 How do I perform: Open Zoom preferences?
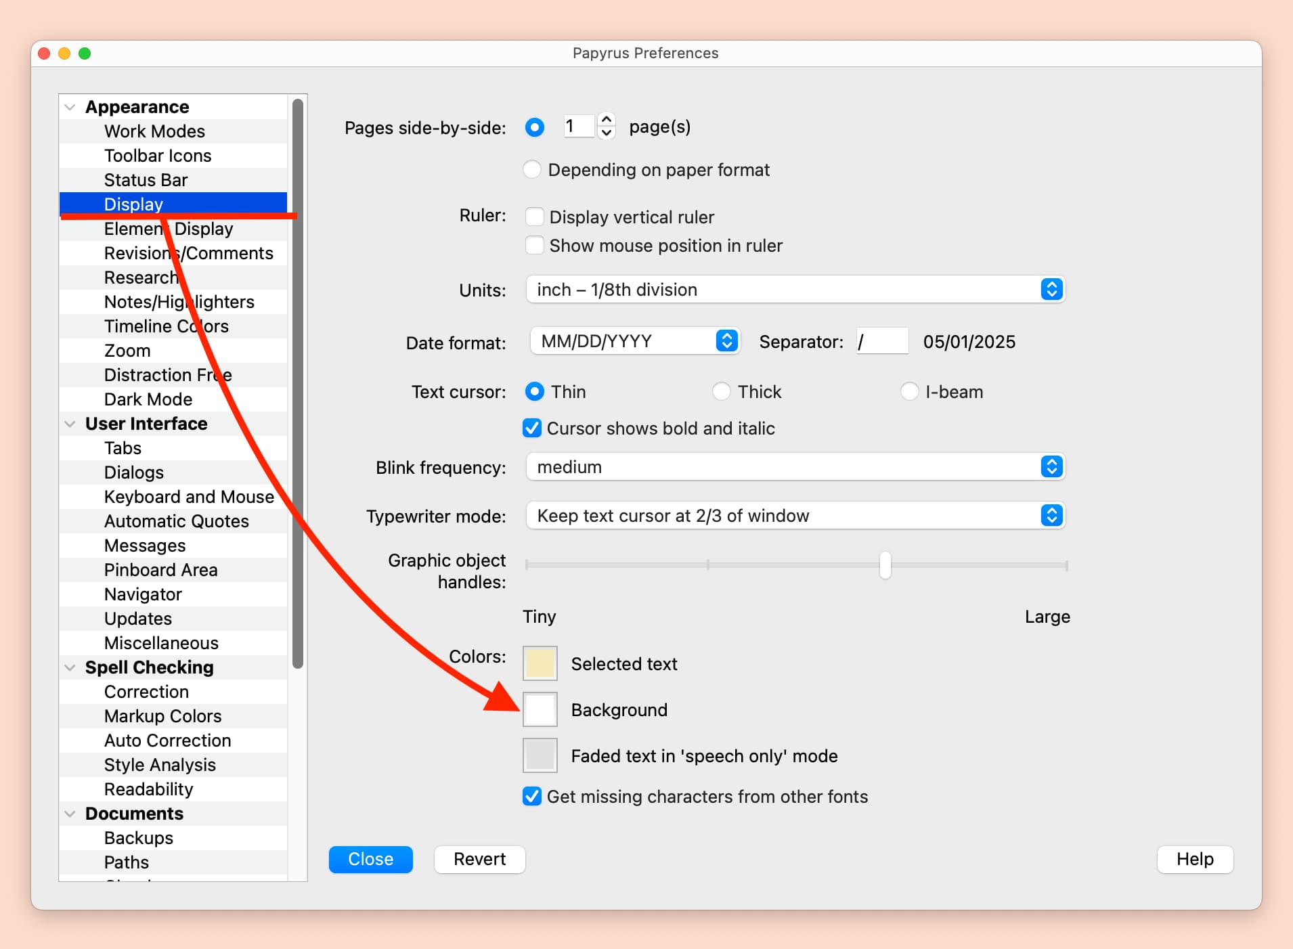(x=173, y=351)
